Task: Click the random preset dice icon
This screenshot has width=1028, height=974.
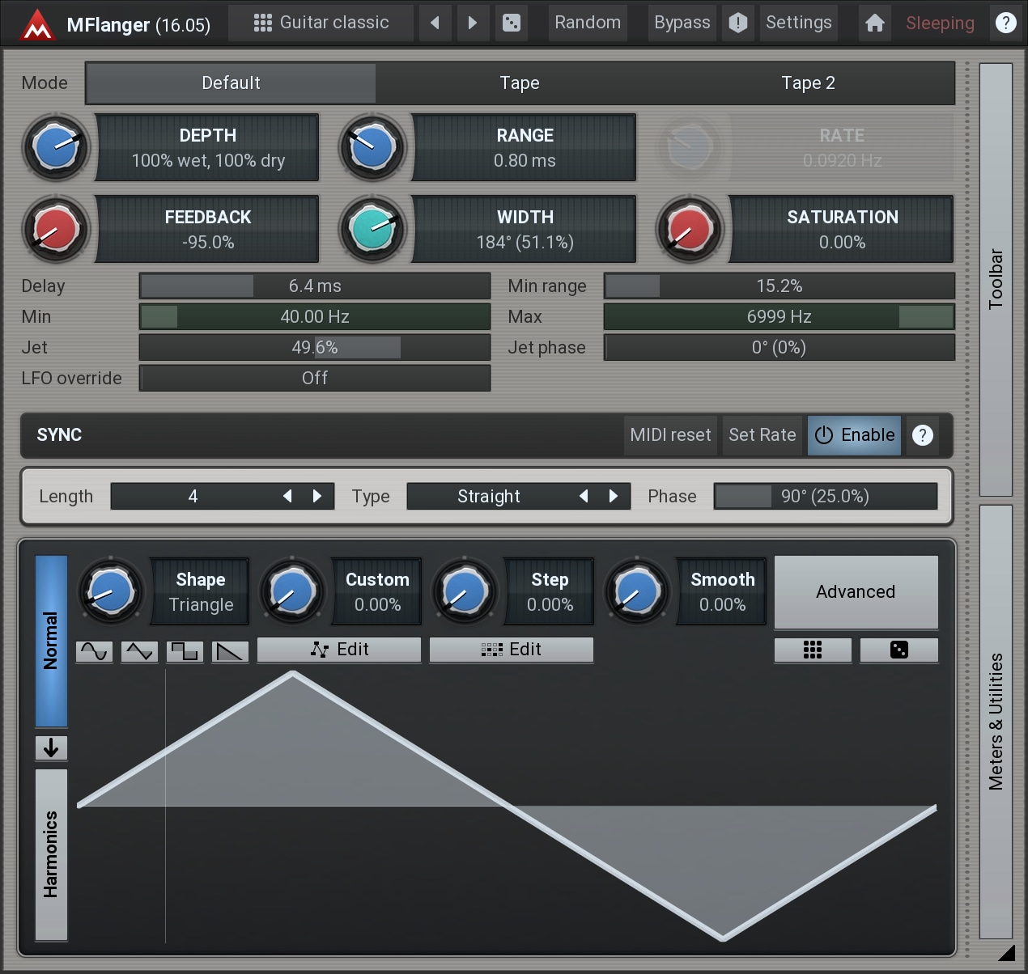Action: click(x=512, y=23)
